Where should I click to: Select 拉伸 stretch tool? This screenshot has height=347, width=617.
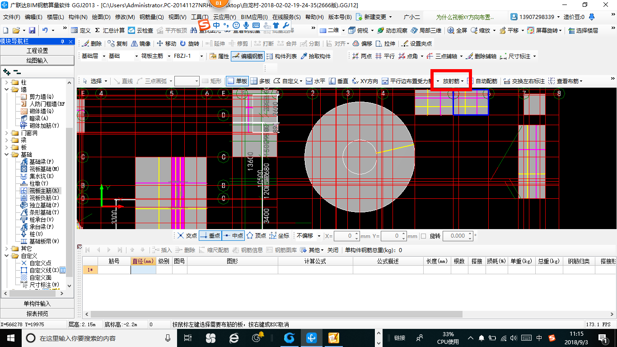coord(385,44)
